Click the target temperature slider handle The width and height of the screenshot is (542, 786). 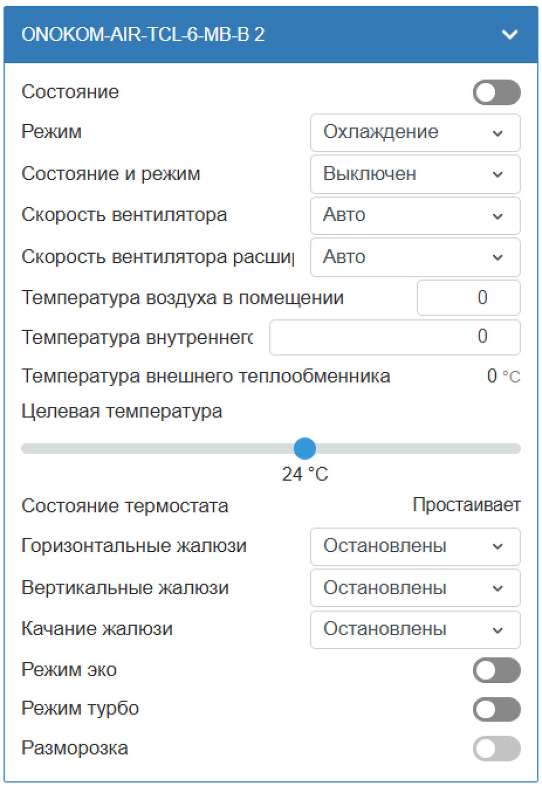(x=305, y=449)
